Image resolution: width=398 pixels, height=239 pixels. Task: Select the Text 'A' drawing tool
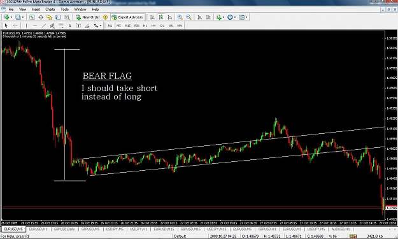coord(70,25)
